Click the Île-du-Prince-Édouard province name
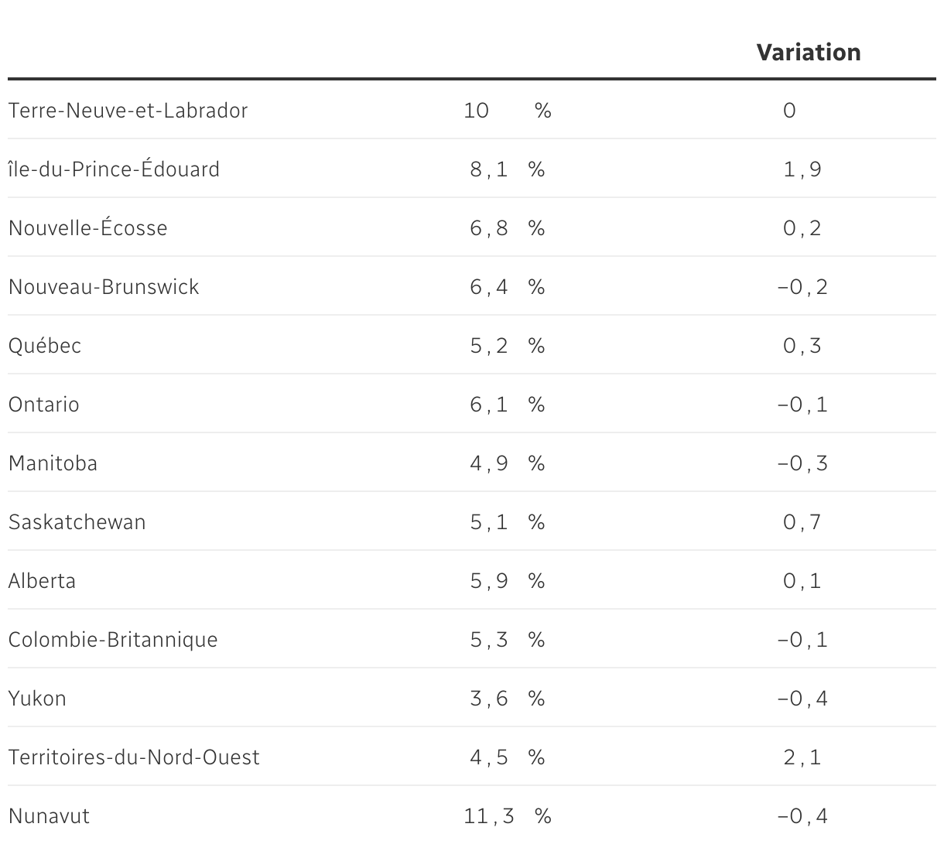Viewport: 944px width, 851px height. (x=114, y=169)
